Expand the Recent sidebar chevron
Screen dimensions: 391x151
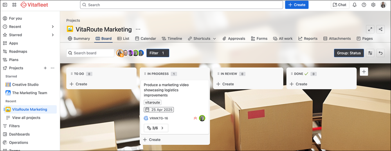52,26
